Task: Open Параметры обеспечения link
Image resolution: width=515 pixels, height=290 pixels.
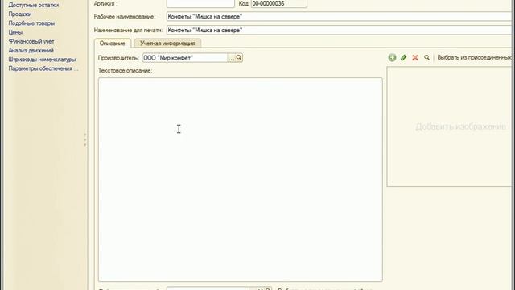Action: click(x=43, y=68)
